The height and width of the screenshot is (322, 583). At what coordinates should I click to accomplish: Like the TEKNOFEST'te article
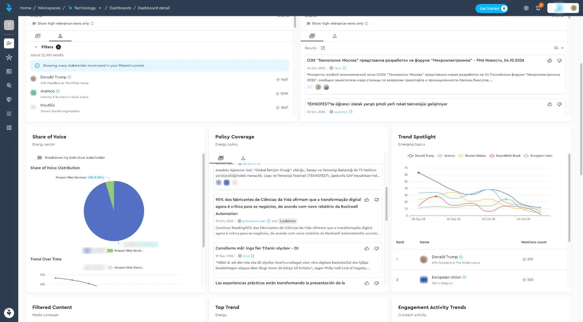click(x=550, y=104)
